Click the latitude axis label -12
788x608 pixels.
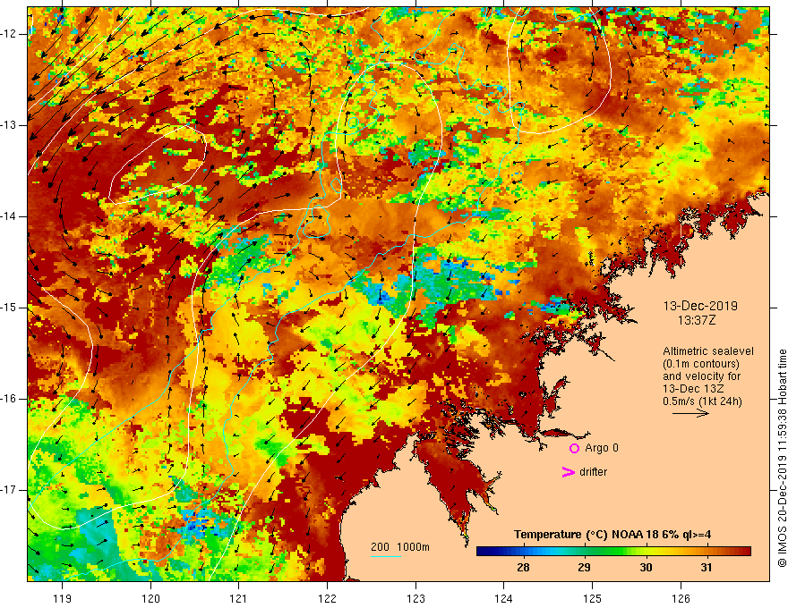9,34
